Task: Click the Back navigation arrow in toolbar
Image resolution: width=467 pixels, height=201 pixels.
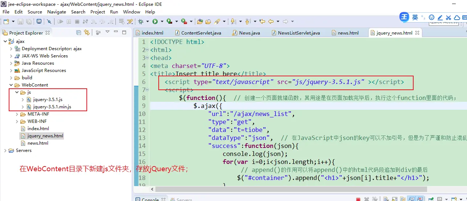Action: 270,21
